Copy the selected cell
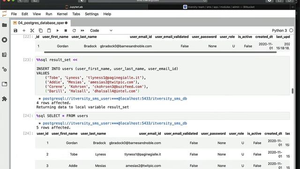Viewport: 300px width, 169px height. pos(41,31)
